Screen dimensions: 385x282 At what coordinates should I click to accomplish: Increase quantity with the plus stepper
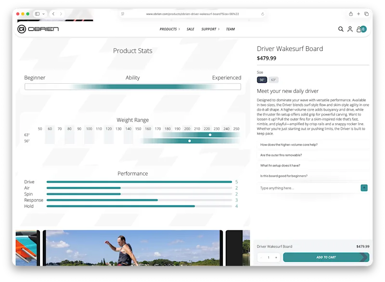(276, 257)
